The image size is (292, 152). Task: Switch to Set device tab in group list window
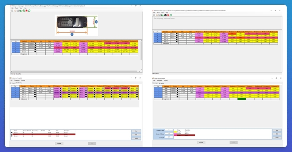point(161,83)
